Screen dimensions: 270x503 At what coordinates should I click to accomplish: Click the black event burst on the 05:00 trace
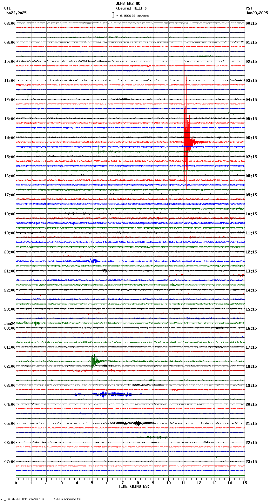133,423
